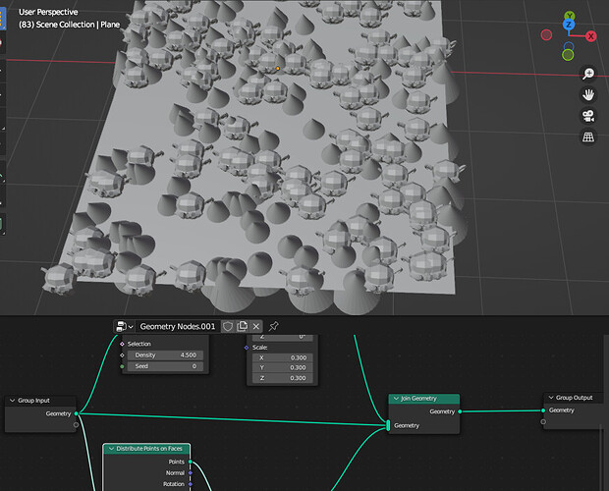Screen dimensions: 609x491
Task: Collapse the Group Input node
Action: (x=12, y=401)
